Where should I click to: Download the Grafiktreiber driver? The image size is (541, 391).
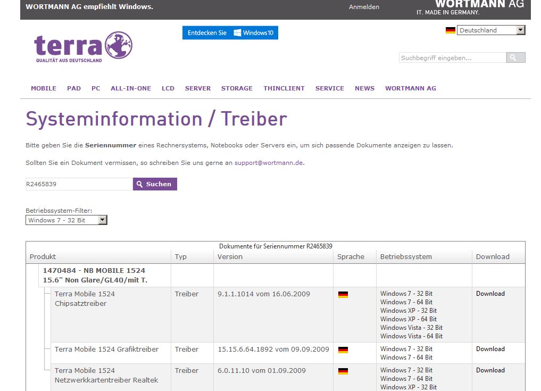coord(490,349)
